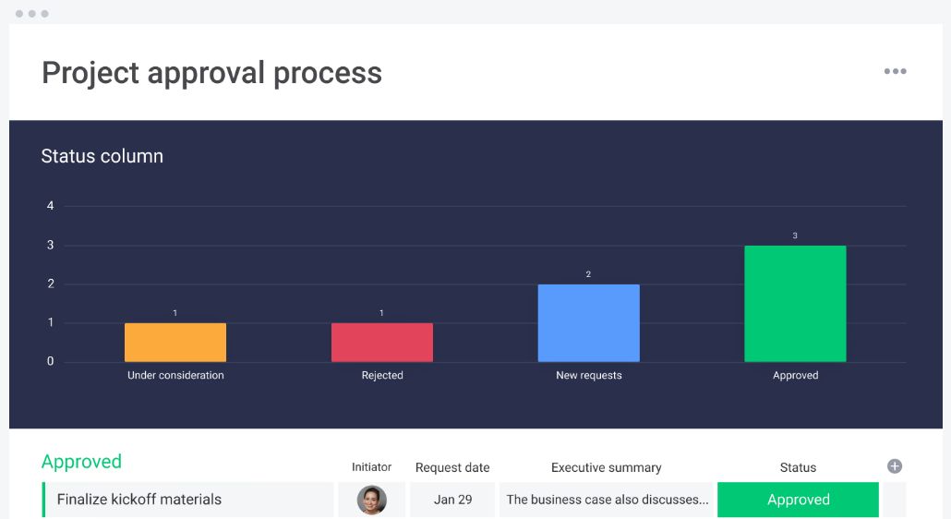The image size is (951, 519).
Task: Add a new column with plus icon
Action: (895, 466)
